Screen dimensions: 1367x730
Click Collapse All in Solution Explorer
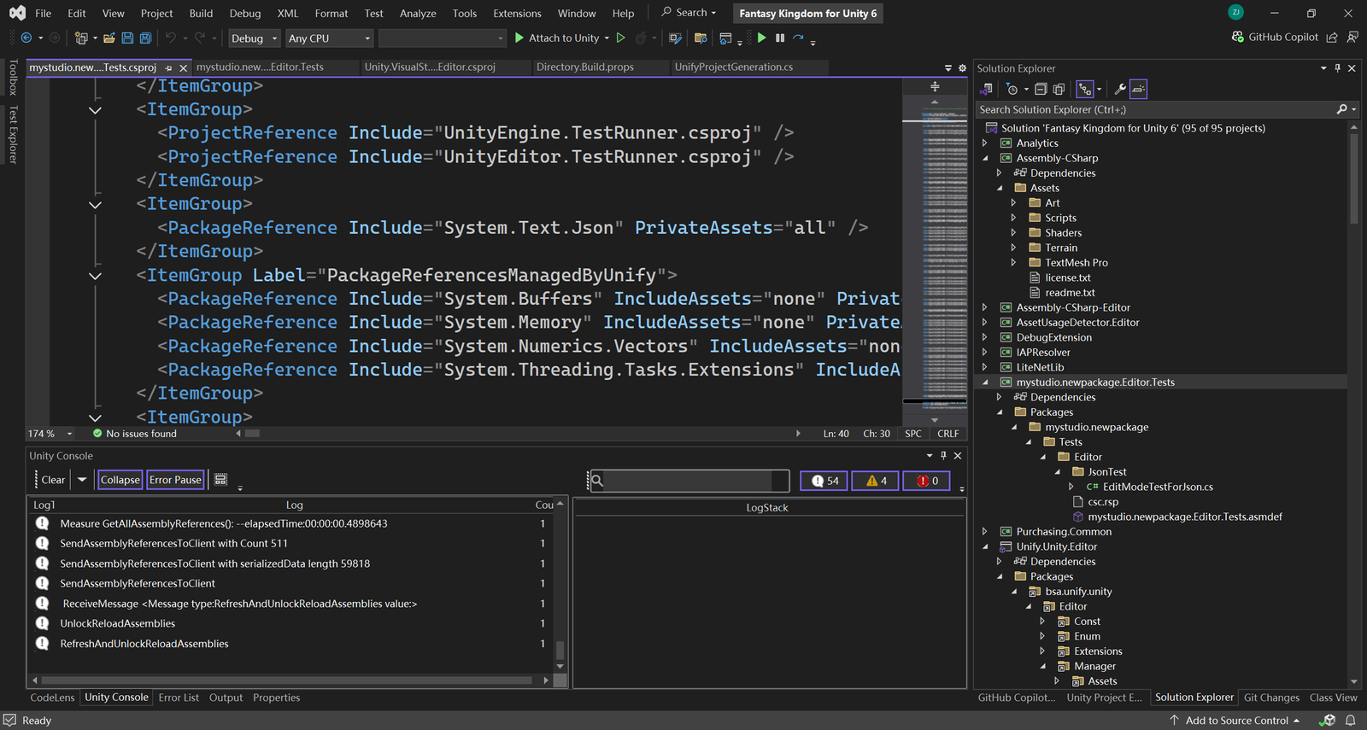[1041, 89]
